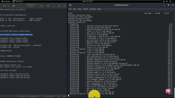
Task: Open the network status icon in system tray
Action: [164, 1]
